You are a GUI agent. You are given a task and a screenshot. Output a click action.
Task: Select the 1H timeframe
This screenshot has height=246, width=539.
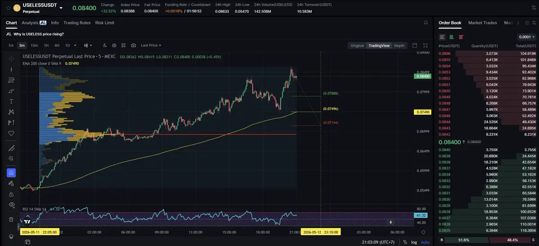click(x=46, y=45)
